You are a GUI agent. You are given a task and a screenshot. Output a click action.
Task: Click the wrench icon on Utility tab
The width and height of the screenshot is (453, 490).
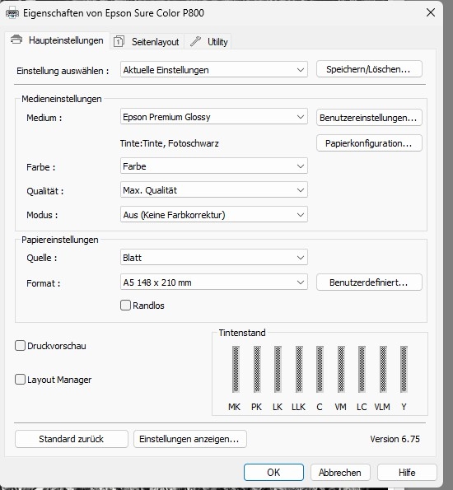click(x=196, y=41)
